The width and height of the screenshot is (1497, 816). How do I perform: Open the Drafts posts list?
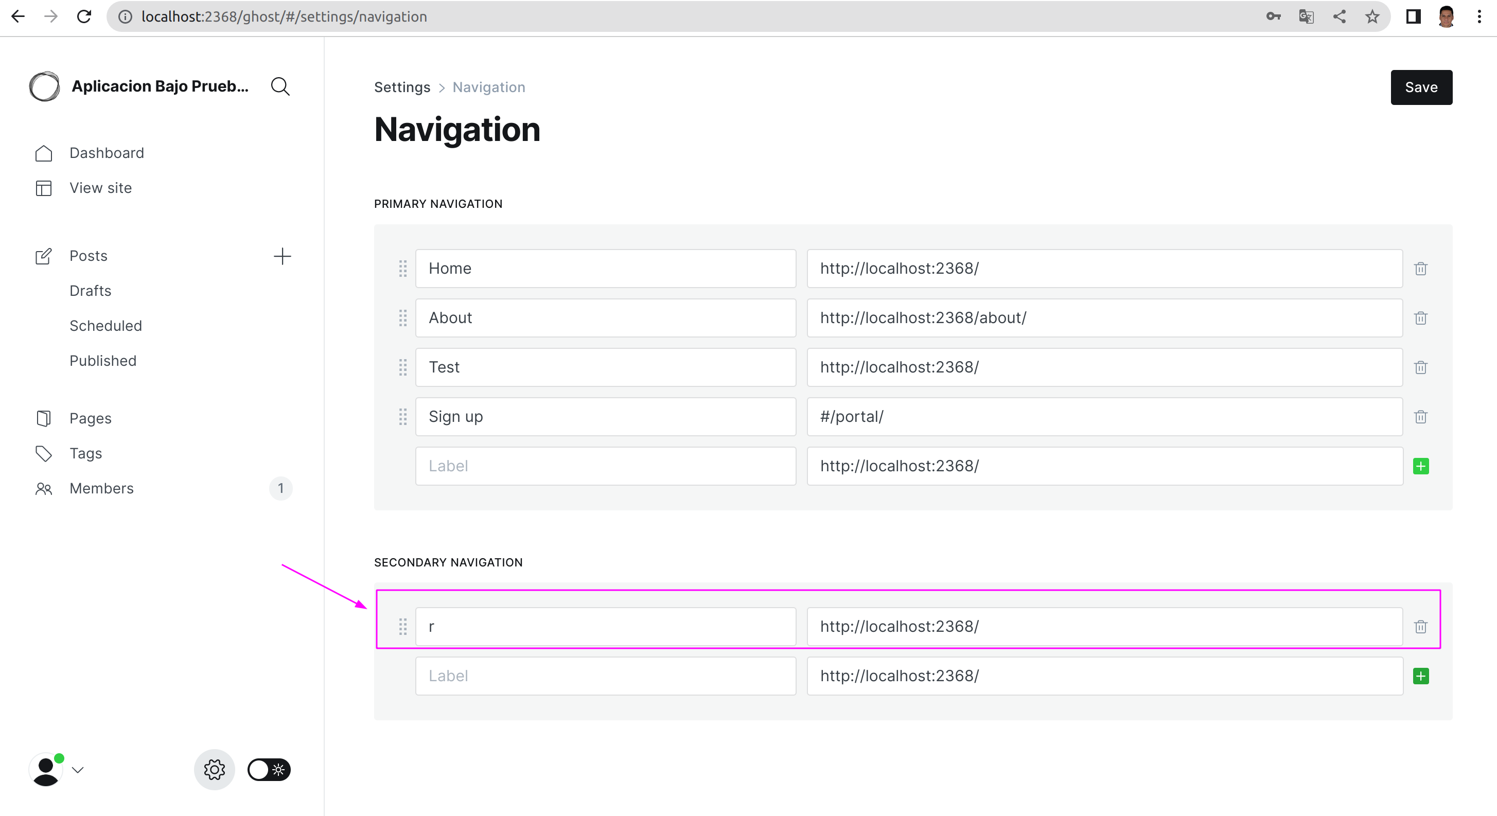coord(90,291)
